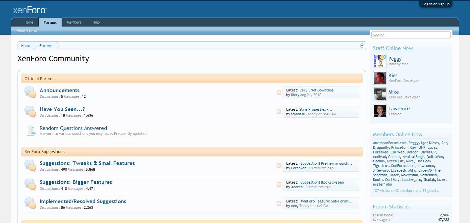Click Peggy's name in Staff Online
The width and height of the screenshot is (470, 223).
click(x=395, y=59)
